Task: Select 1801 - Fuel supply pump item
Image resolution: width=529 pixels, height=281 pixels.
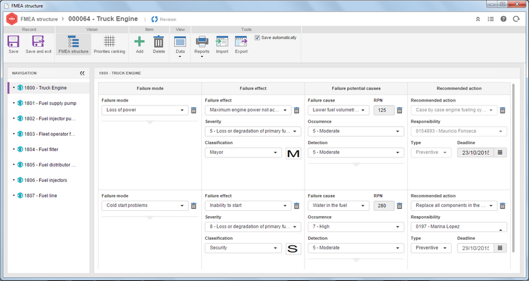Action: [x=48, y=103]
